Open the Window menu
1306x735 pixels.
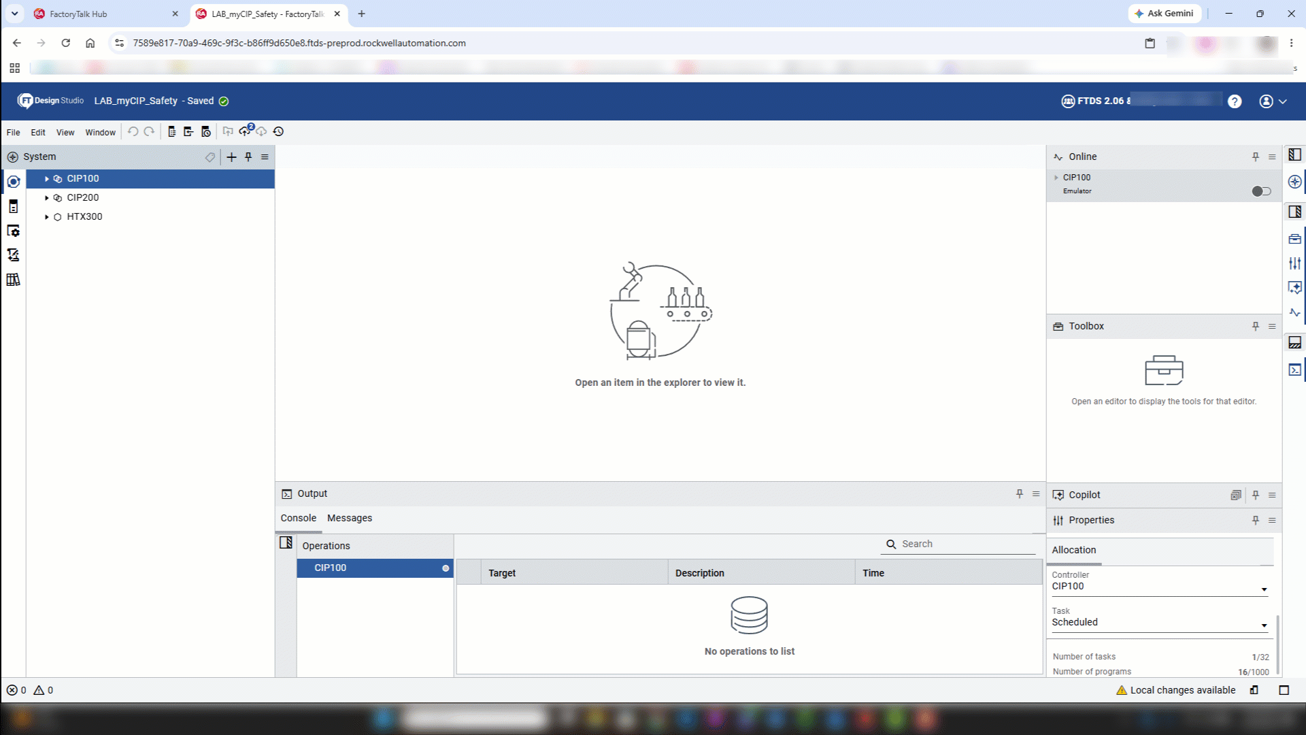click(101, 133)
